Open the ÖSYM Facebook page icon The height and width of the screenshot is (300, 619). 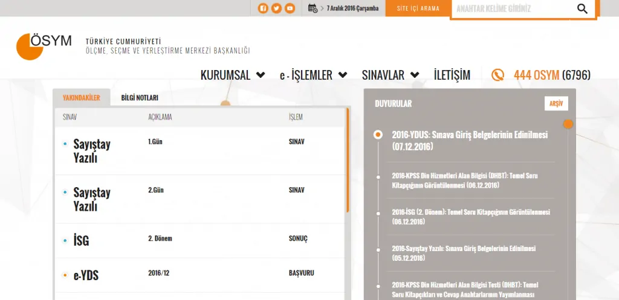(x=263, y=8)
